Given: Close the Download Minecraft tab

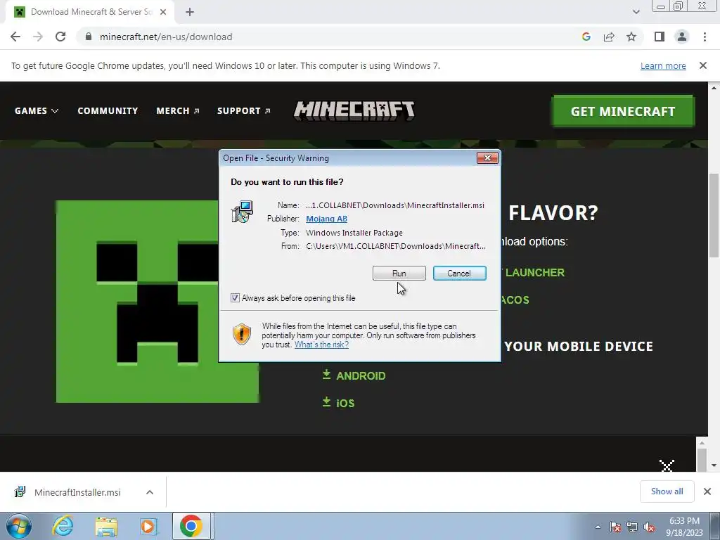Looking at the screenshot, I should [163, 12].
